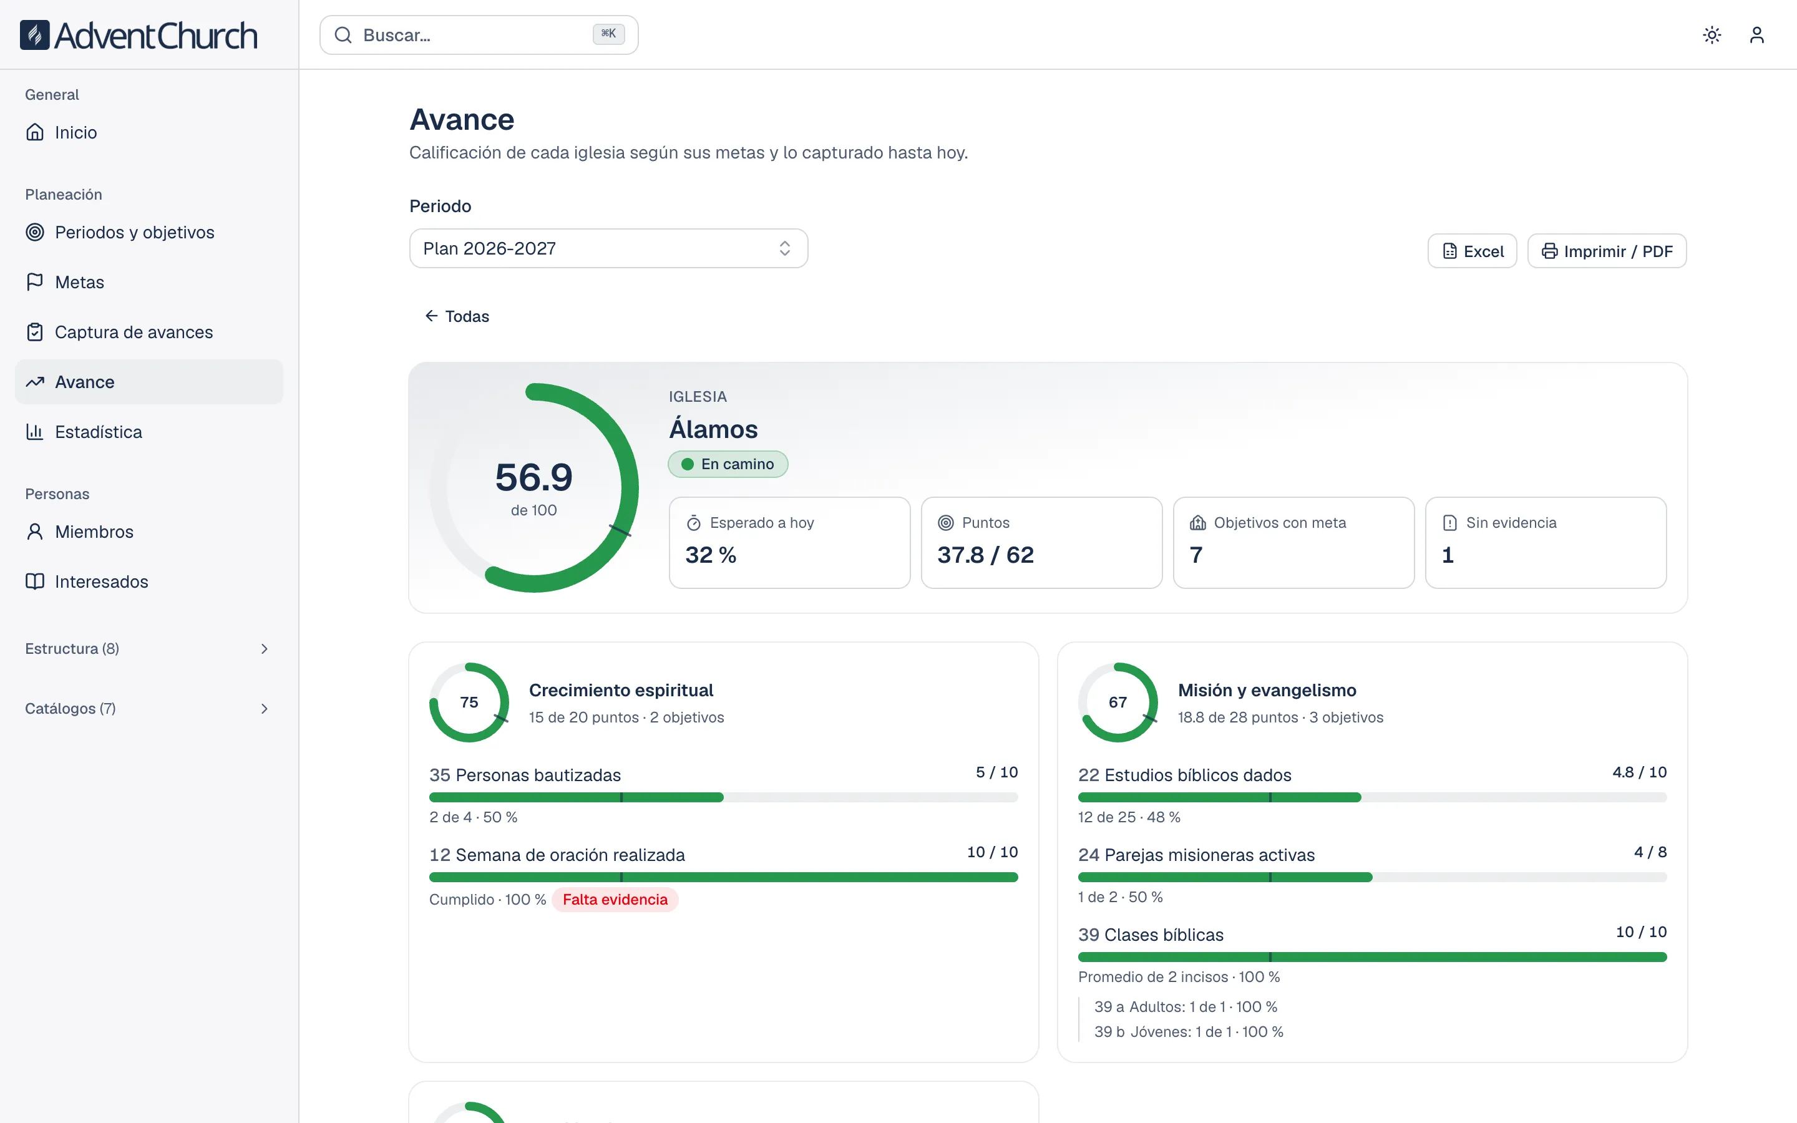The height and width of the screenshot is (1123, 1797).
Task: Open Interesados book icon
Action: click(x=35, y=581)
